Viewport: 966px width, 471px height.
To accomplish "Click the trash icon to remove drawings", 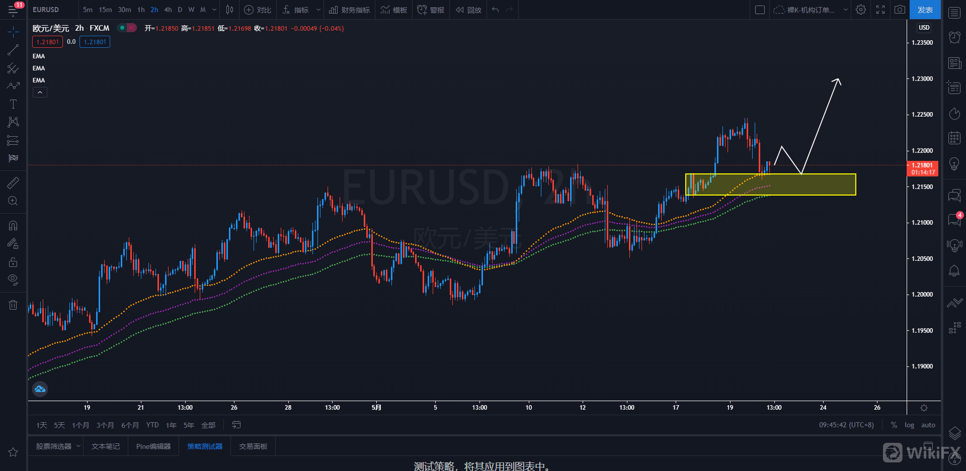I will click(x=13, y=305).
